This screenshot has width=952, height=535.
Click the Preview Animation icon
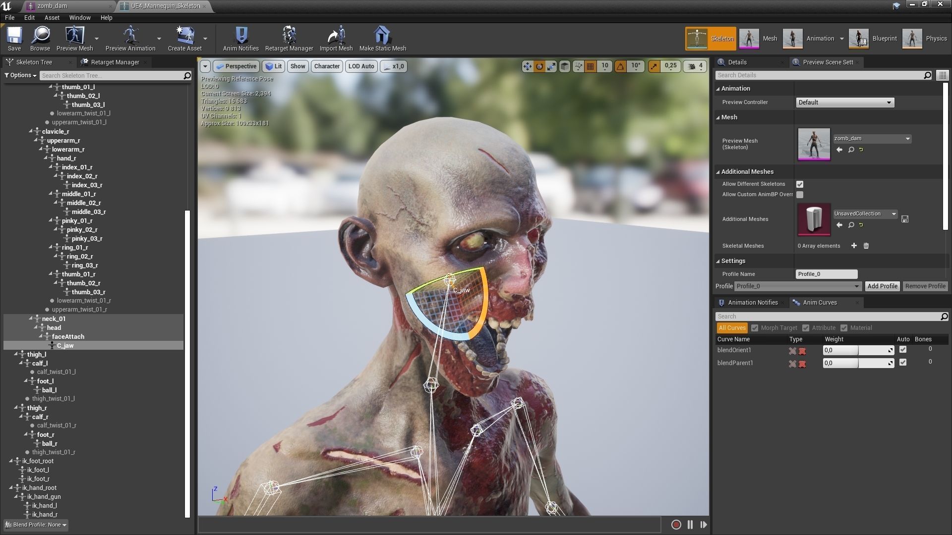tap(130, 39)
